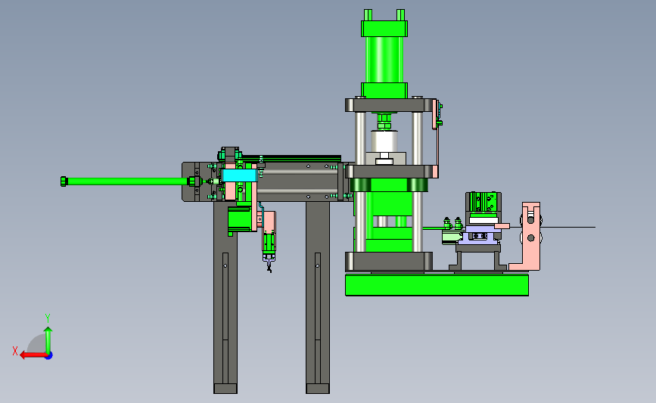The height and width of the screenshot is (403, 656).
Task: Select the left gray support leg
Action: pos(225,297)
